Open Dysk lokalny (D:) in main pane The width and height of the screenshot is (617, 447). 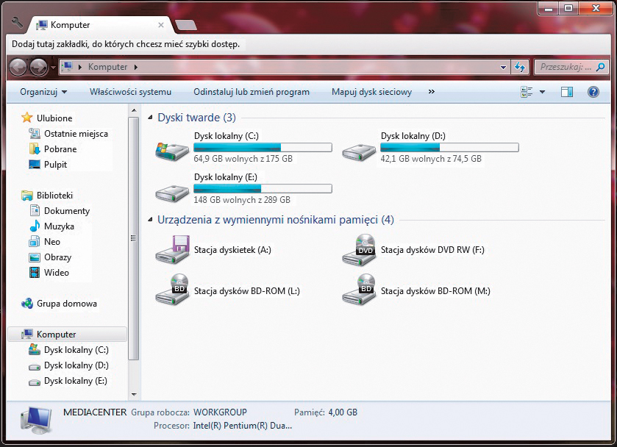coord(359,150)
